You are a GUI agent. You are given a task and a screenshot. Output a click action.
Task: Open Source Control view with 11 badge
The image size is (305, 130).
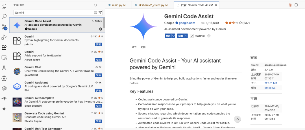point(4,27)
